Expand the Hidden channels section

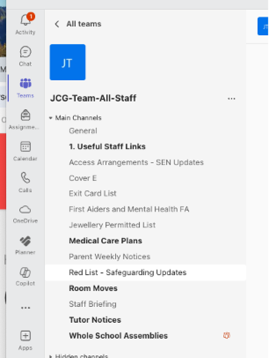51,356
